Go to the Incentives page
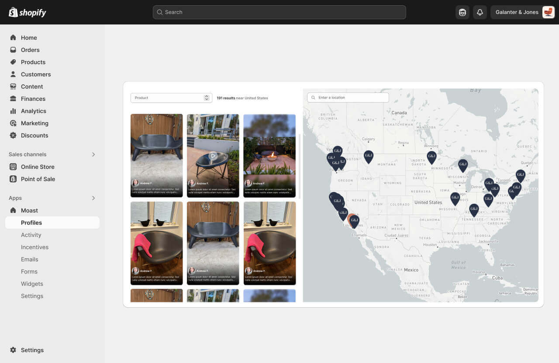559x363 pixels. tap(35, 247)
